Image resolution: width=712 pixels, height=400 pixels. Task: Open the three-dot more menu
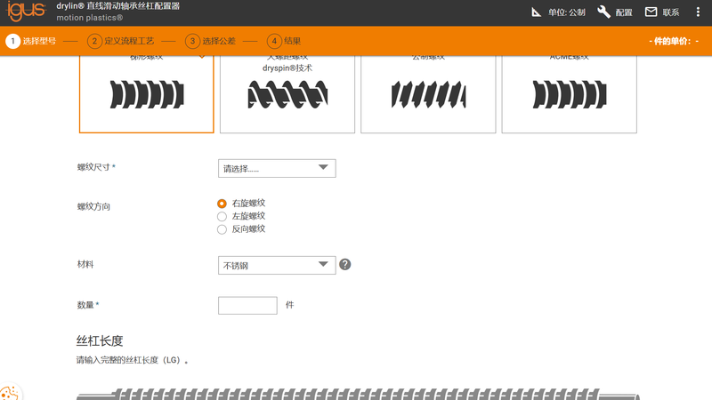tap(698, 12)
